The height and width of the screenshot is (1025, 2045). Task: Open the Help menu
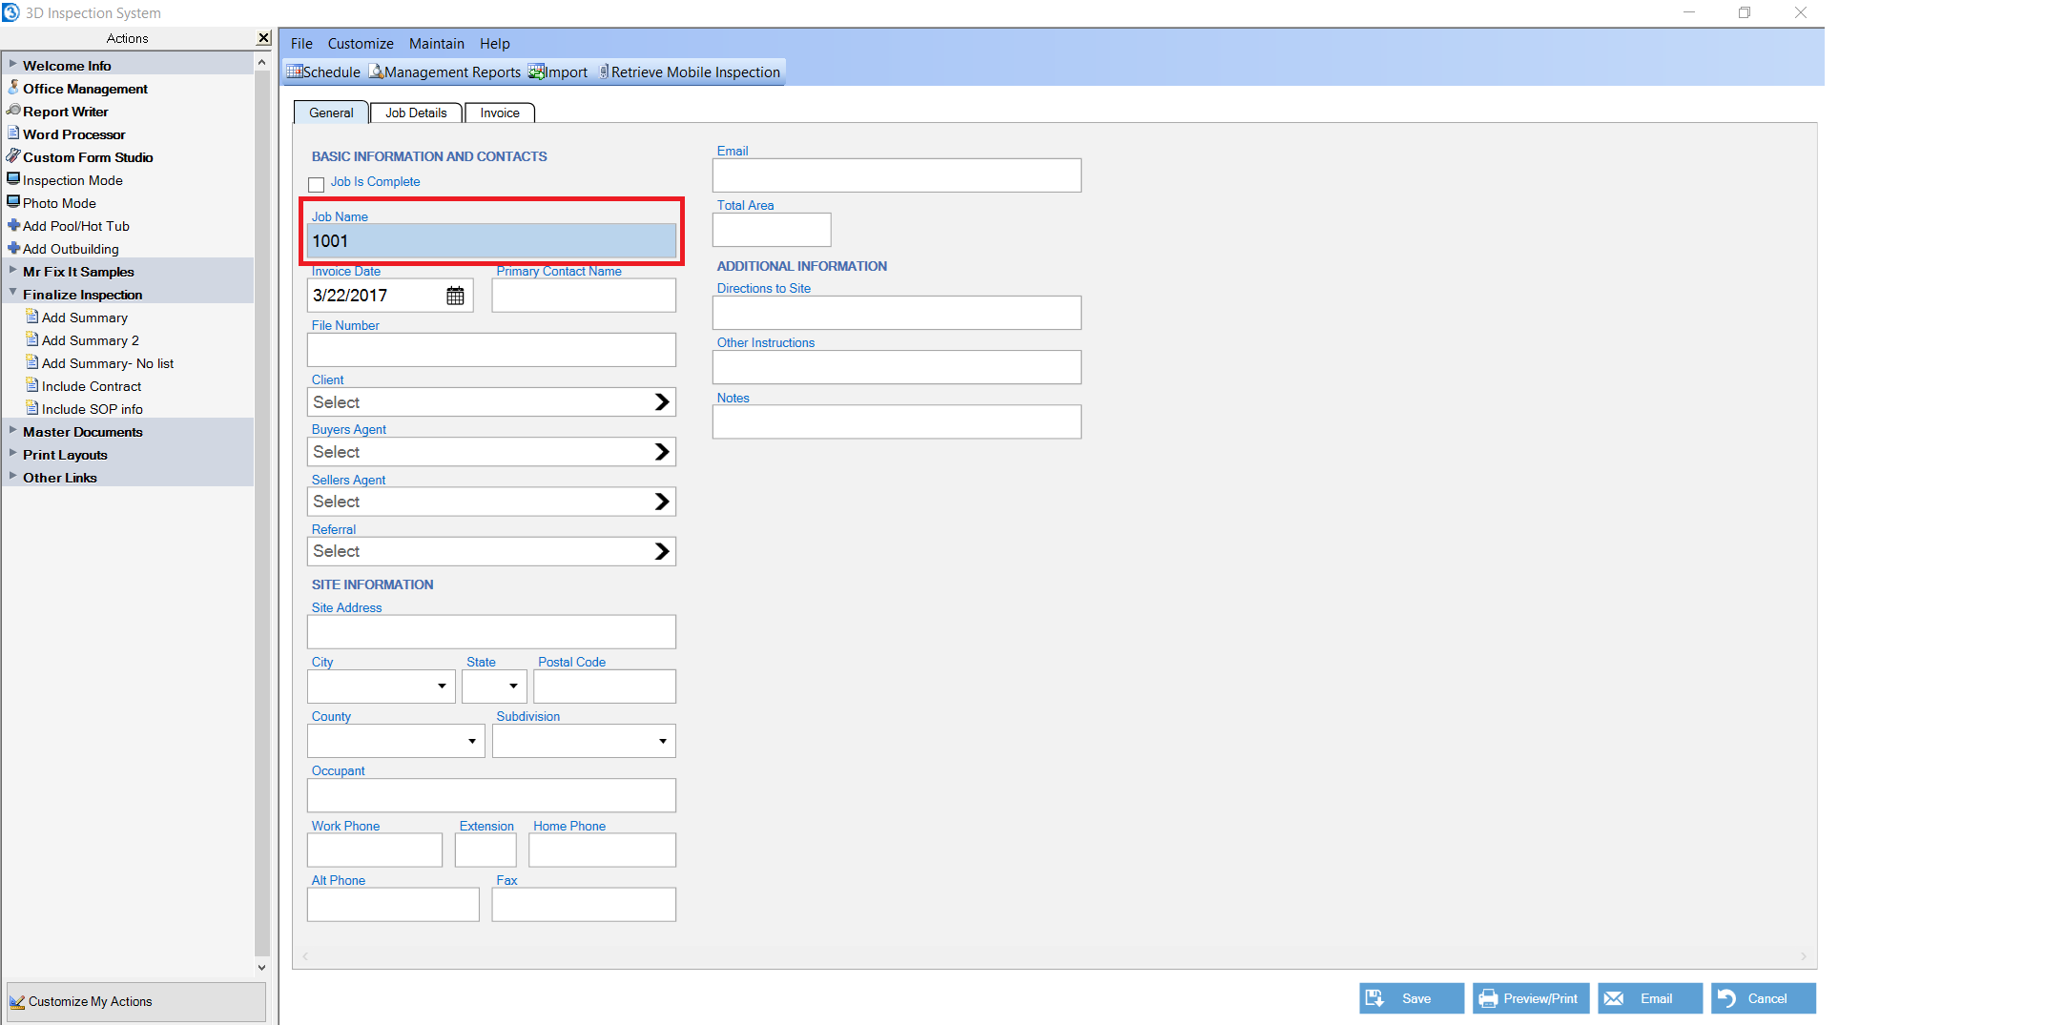(x=495, y=44)
